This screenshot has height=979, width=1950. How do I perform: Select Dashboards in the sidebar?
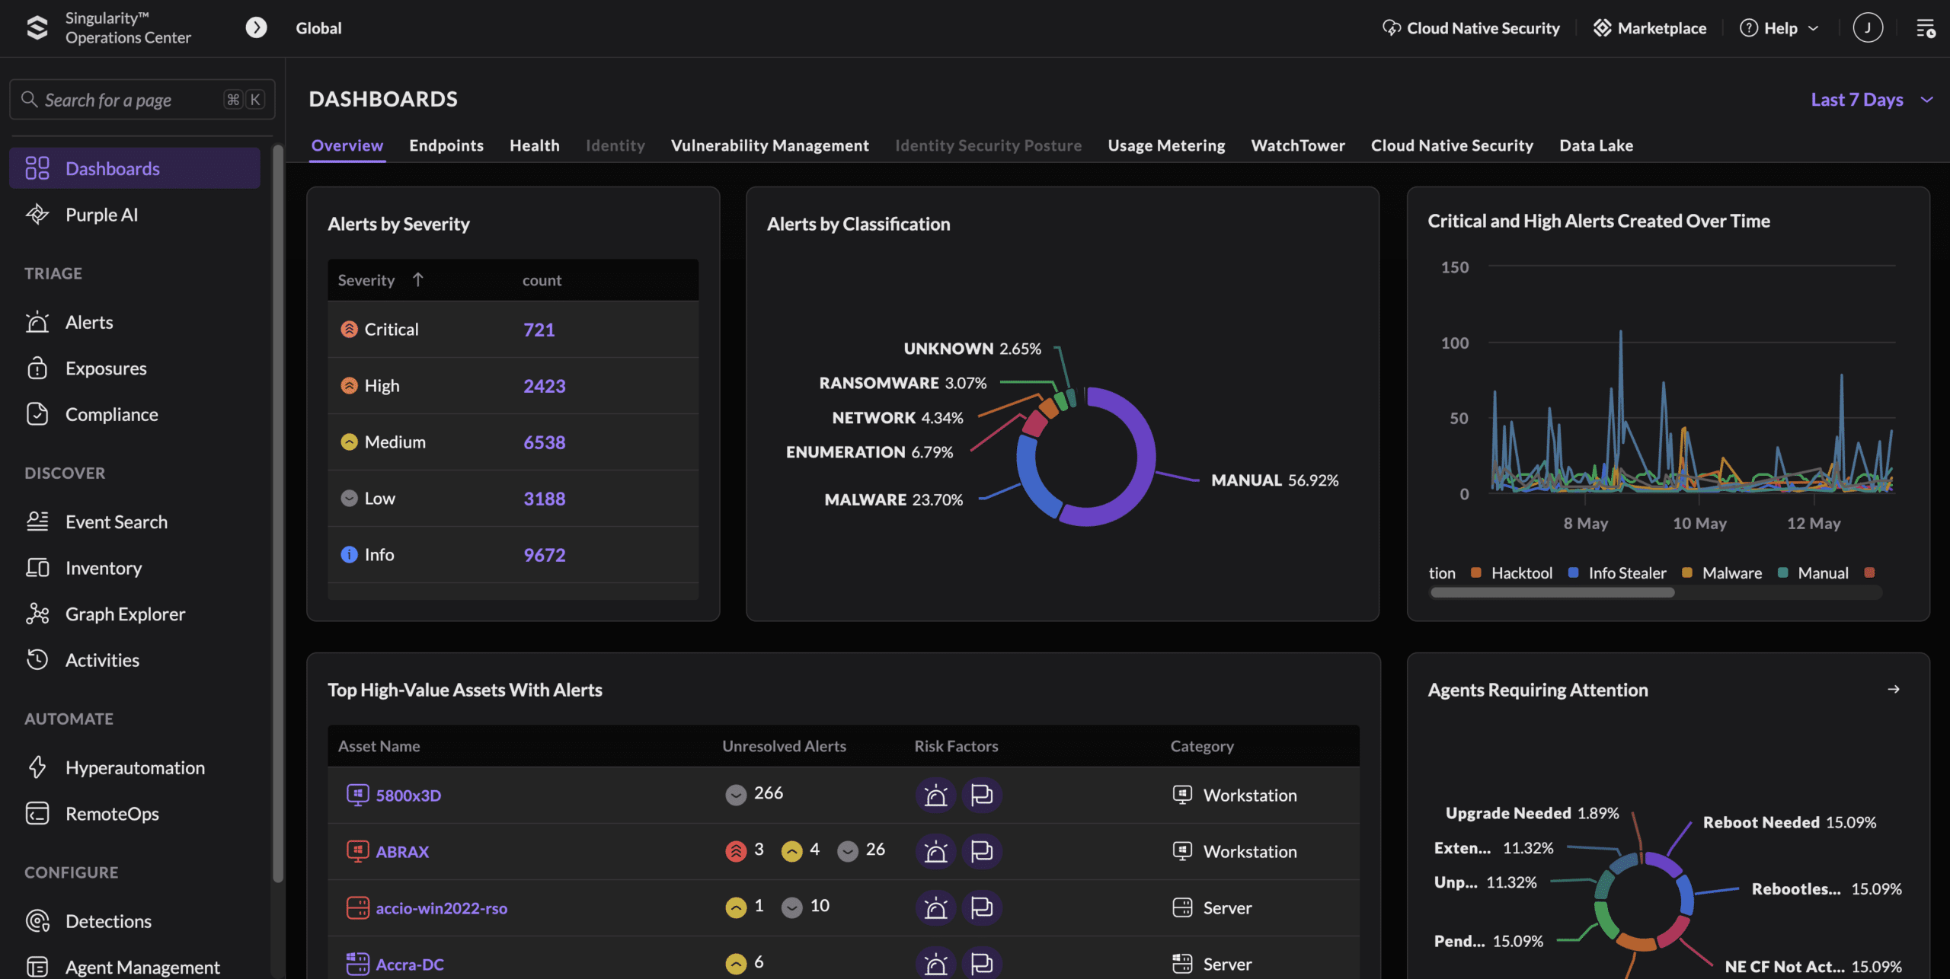(135, 168)
